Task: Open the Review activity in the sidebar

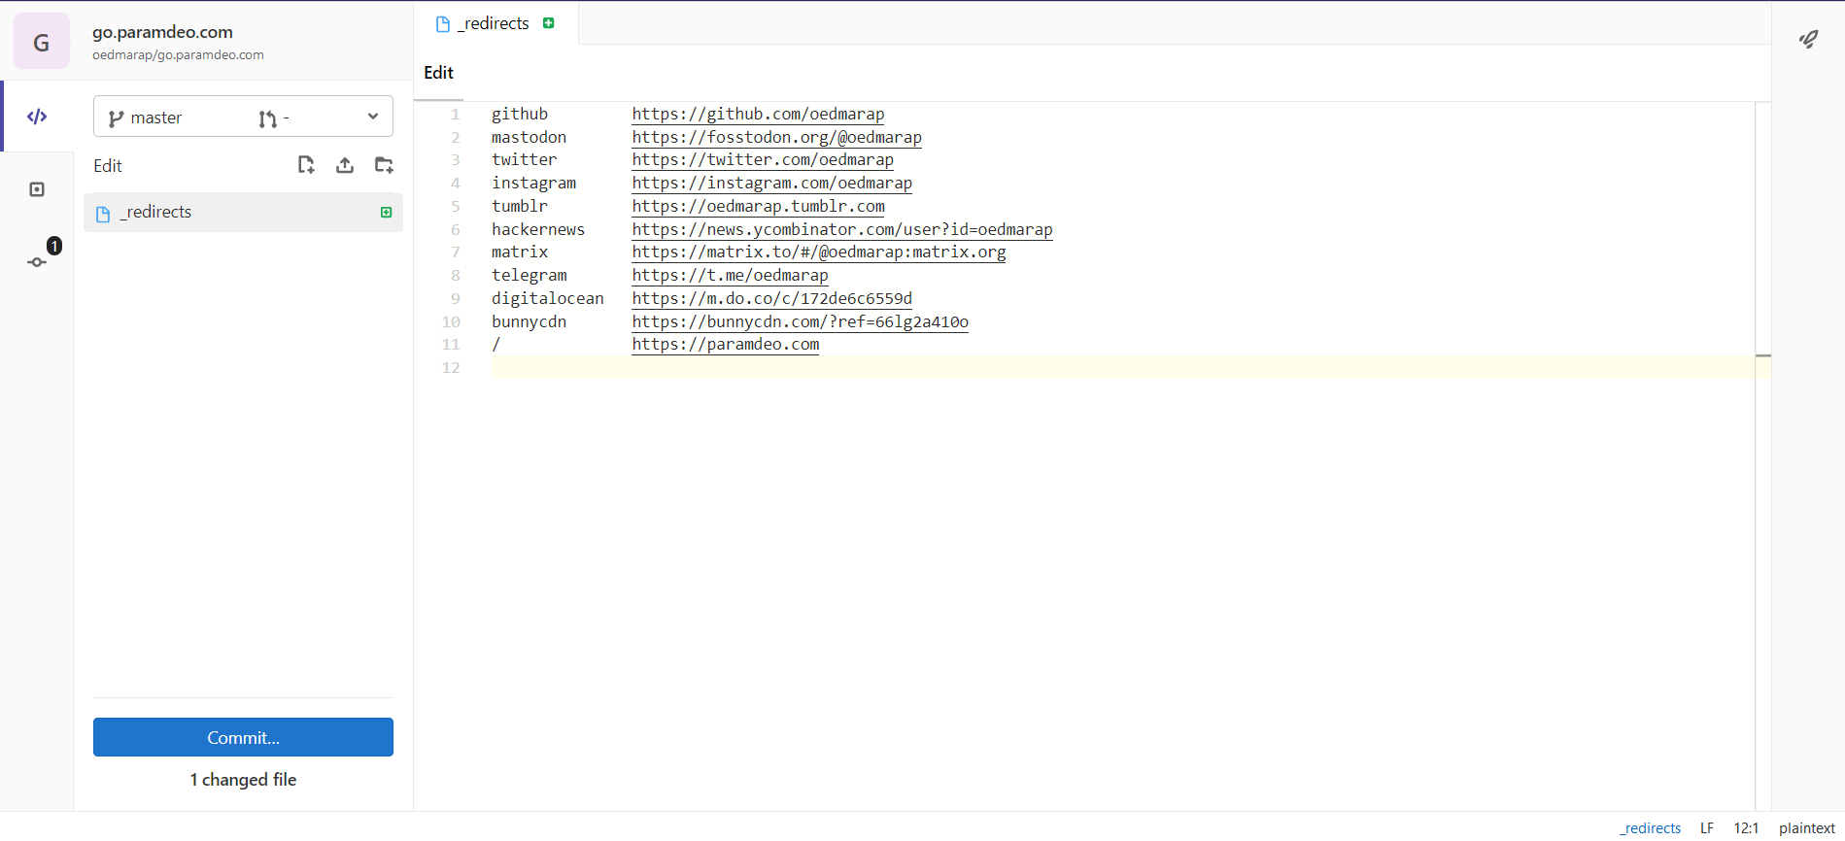Action: [37, 189]
